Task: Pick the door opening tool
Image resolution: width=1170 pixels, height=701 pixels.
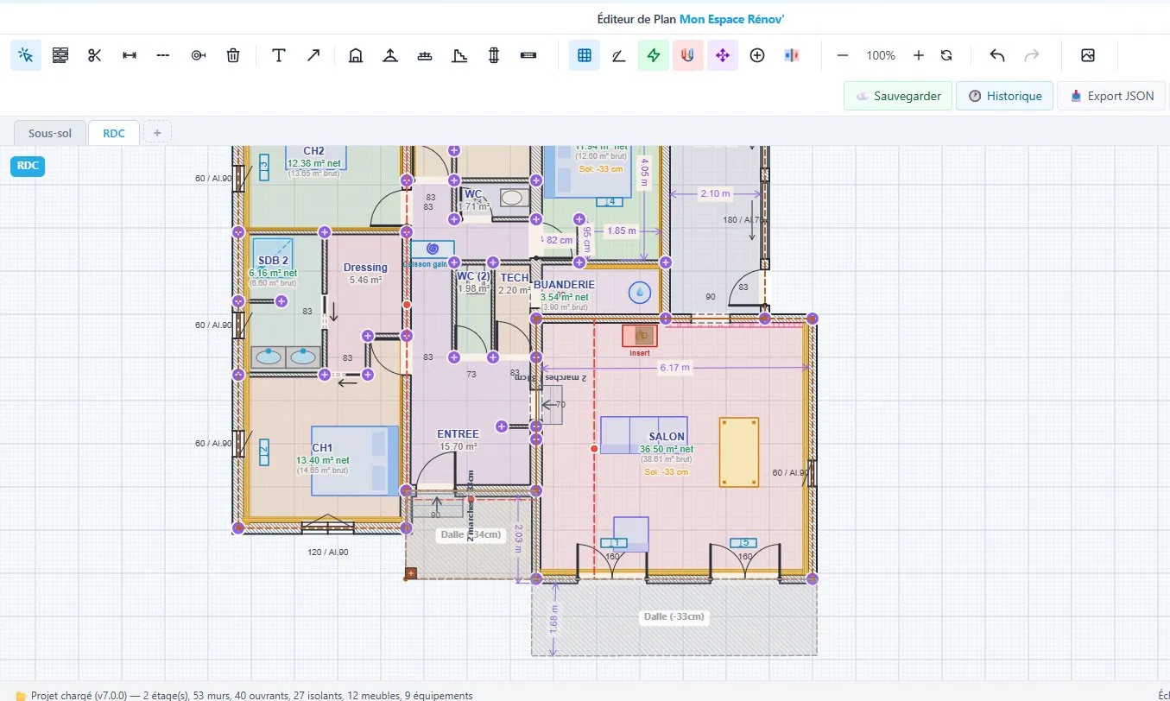Action: (356, 55)
